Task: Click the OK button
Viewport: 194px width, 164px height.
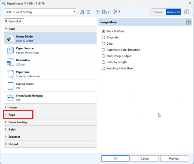Action: (x=115, y=158)
